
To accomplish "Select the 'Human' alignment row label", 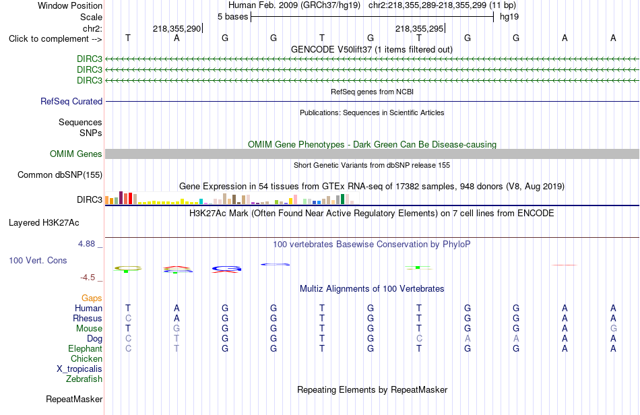I will [x=88, y=308].
